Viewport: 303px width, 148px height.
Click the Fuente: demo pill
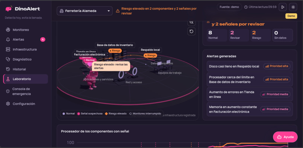[x=229, y=7]
